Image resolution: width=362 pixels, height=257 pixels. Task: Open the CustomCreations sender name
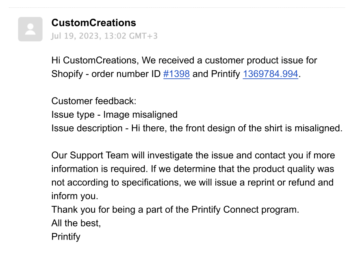coord(94,23)
